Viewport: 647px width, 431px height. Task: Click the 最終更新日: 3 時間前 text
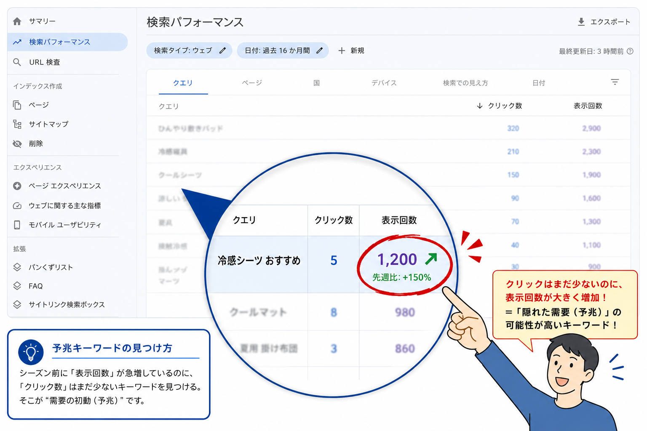click(591, 51)
